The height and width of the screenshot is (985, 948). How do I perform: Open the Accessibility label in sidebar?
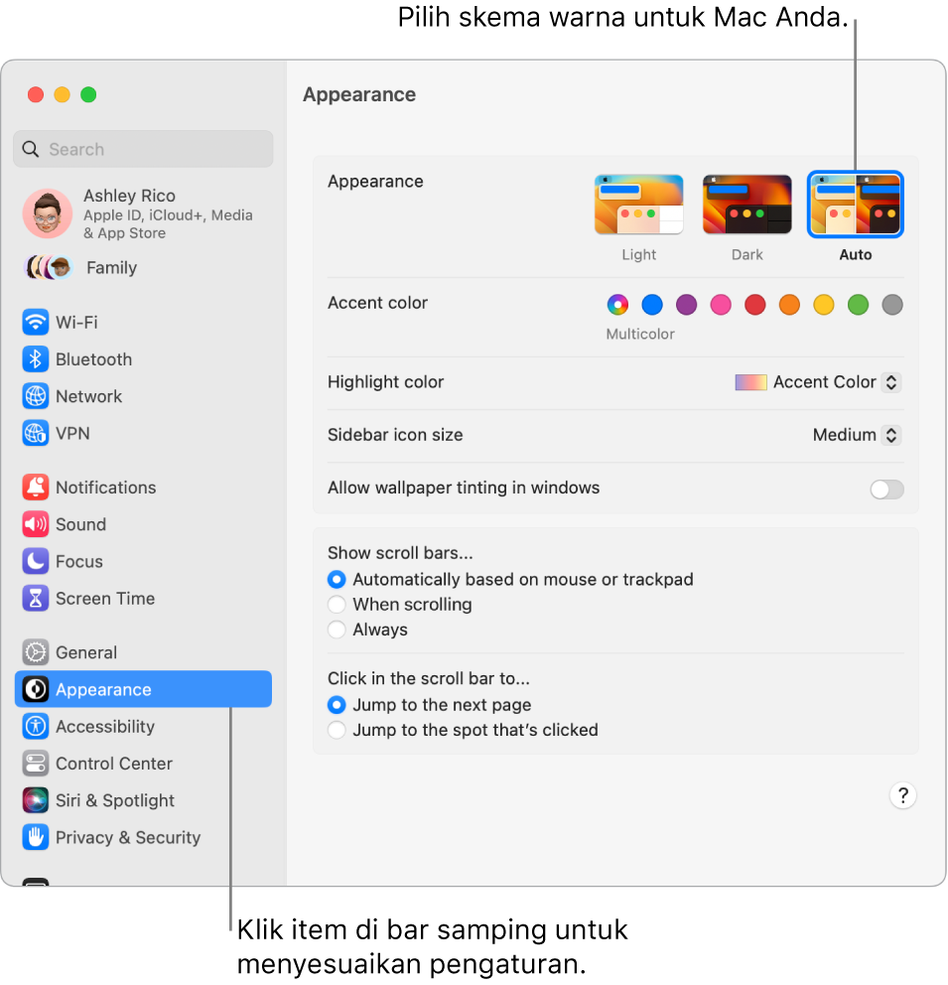tap(105, 727)
